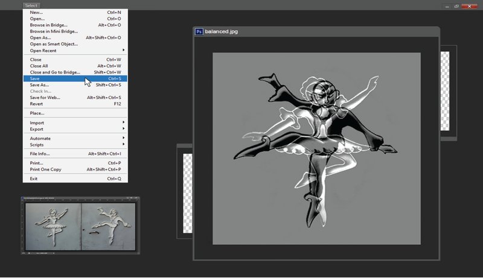Expand the Automate submenu

coord(75,138)
